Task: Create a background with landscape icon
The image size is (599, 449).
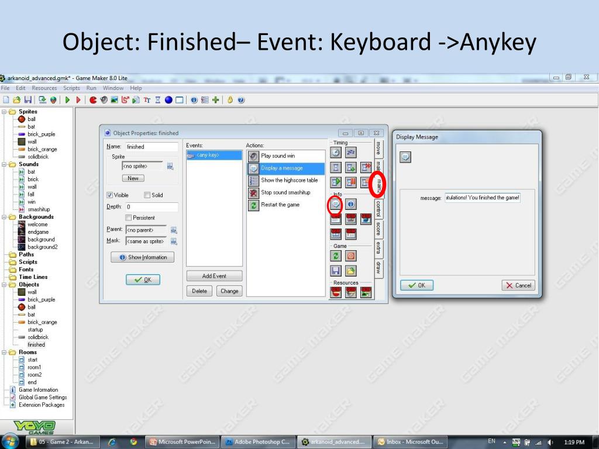Action: click(x=114, y=100)
